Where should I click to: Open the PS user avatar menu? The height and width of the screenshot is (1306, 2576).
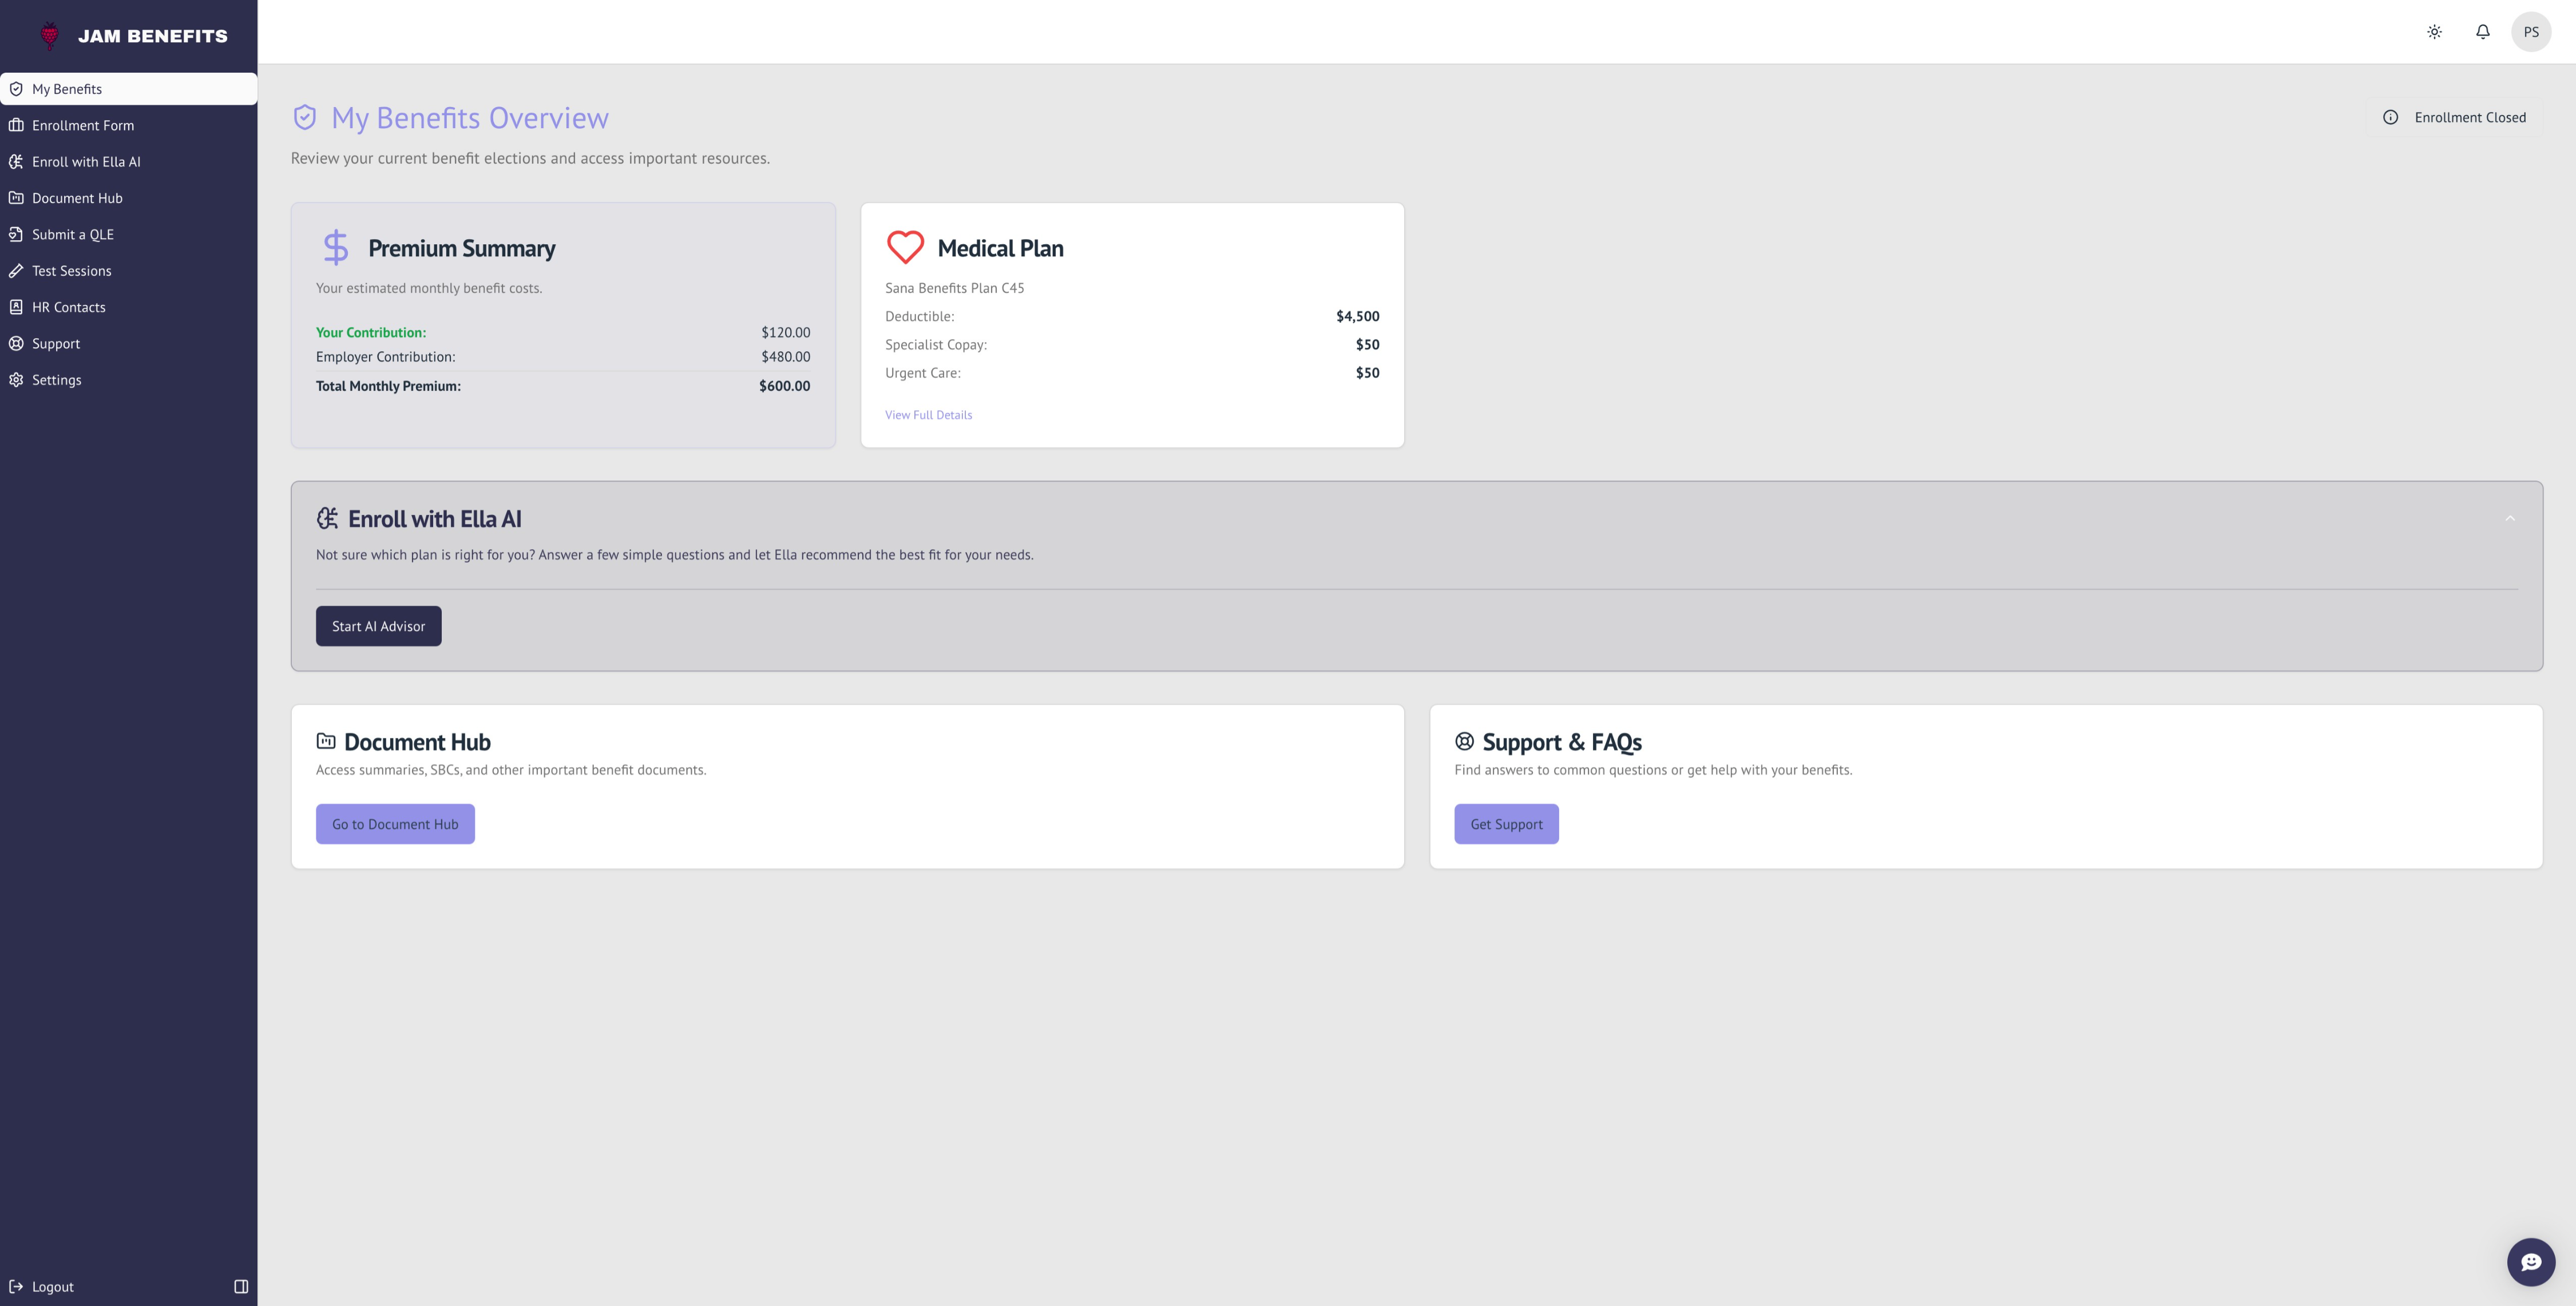pos(2530,32)
